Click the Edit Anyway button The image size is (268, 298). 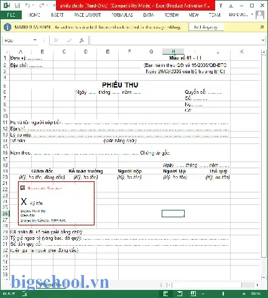[x=206, y=27]
